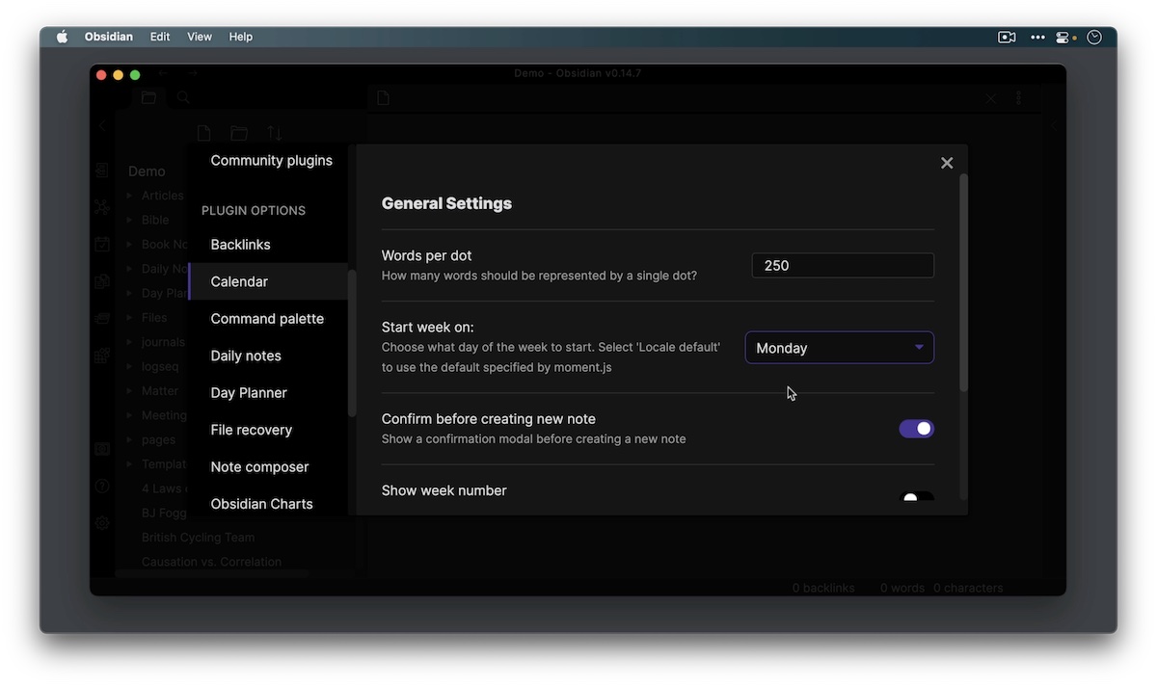The image size is (1157, 686).
Task: Click the settings content scrollbar
Action: point(963,283)
